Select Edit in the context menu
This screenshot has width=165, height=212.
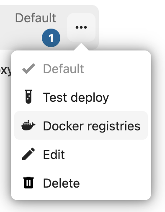coord(81,154)
